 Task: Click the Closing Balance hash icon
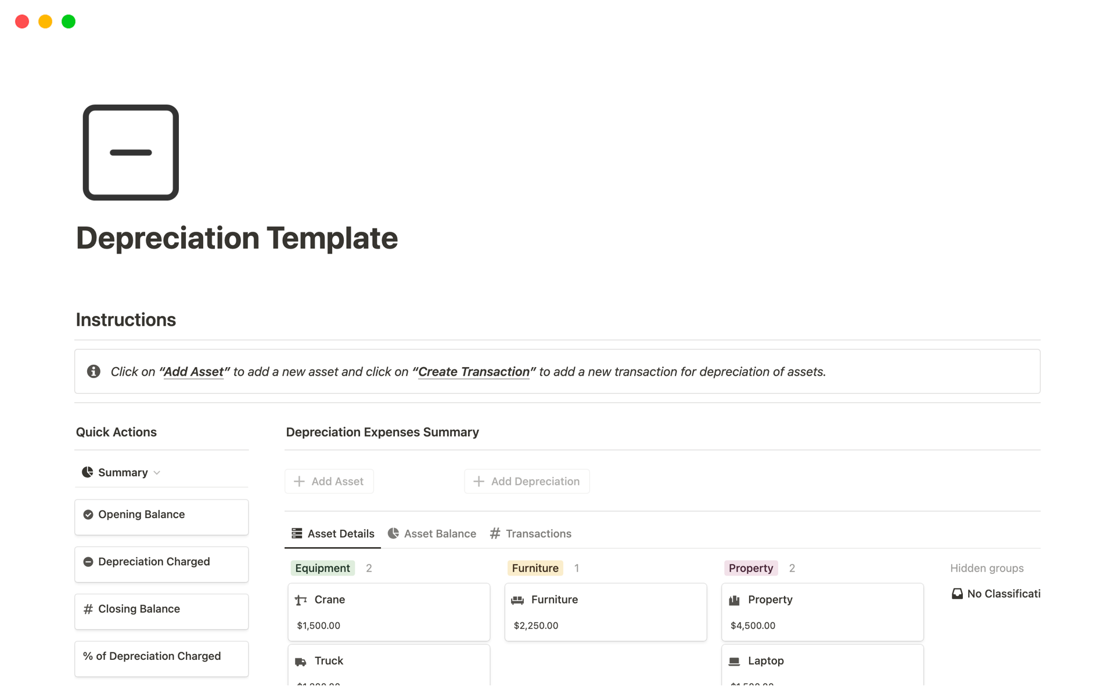88,608
